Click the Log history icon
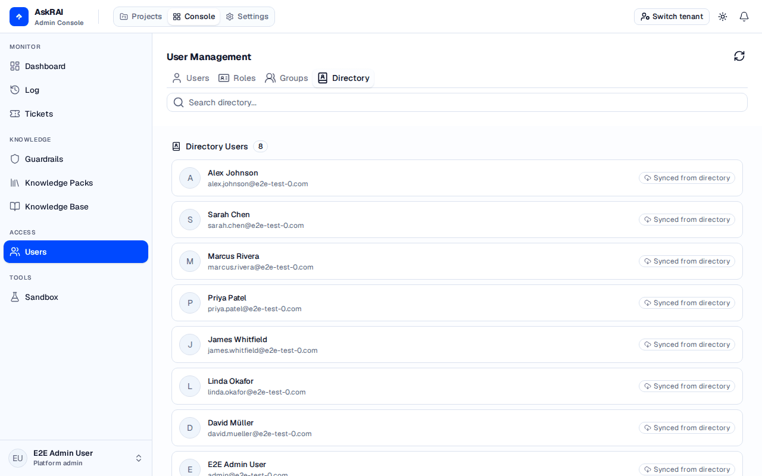Screen dimensions: 762x476 pyautogui.click(x=15, y=90)
